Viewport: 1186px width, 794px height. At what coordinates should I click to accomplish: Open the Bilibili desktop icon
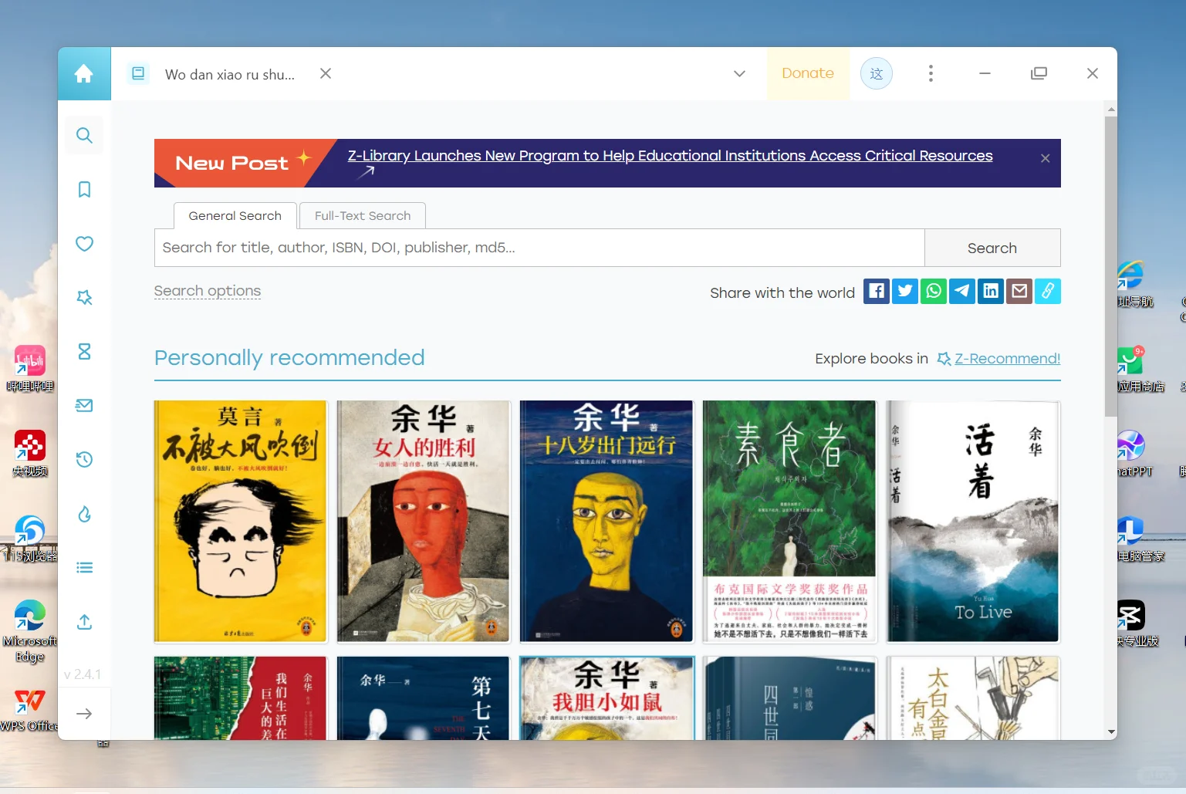click(x=29, y=369)
